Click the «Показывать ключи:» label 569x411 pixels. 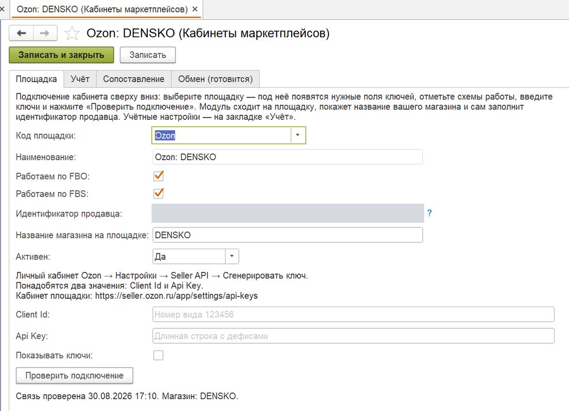pos(54,356)
